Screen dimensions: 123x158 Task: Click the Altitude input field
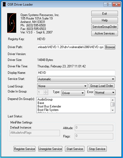(x=94, y=128)
